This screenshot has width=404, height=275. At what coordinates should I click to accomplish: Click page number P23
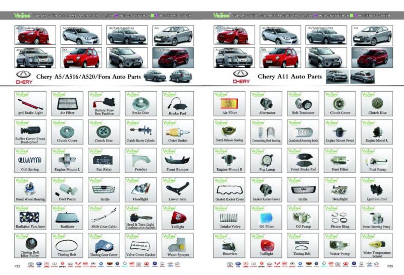coord(390,266)
